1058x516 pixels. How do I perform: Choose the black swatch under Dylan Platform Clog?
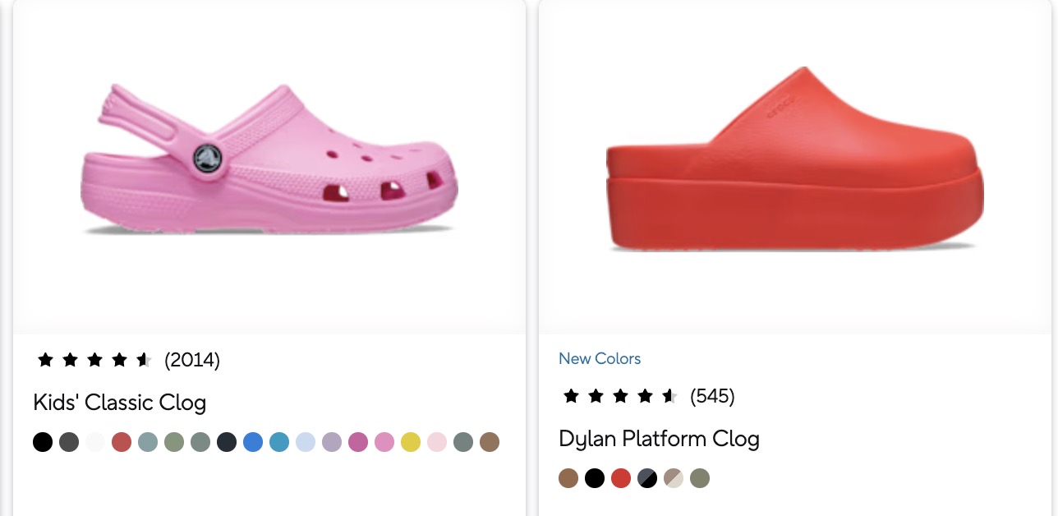coord(595,478)
